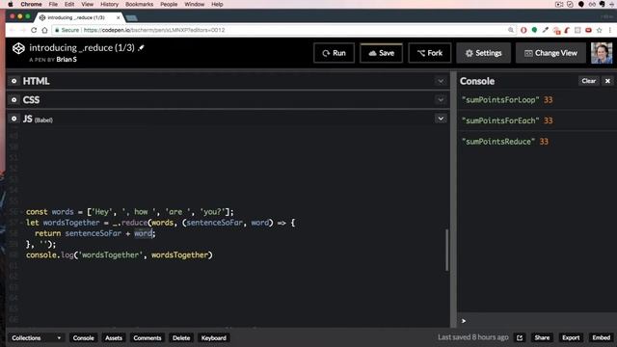The height and width of the screenshot is (347, 617).
Task: Click the "sumPointsReduce" console entry
Action: click(x=537, y=142)
